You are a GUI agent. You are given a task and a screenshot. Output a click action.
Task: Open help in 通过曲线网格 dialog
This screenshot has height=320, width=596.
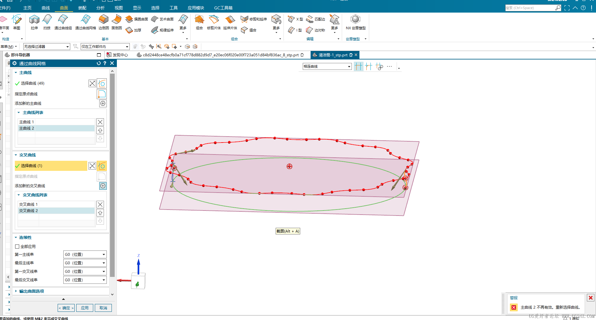click(x=105, y=63)
